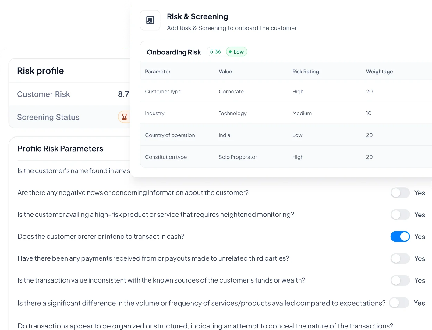Image resolution: width=432 pixels, height=330 pixels.
Task: Enable the unrelated third parties payments toggle
Action: click(x=400, y=258)
